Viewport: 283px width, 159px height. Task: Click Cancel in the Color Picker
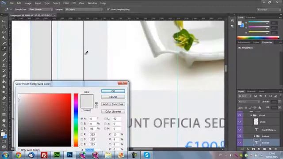tap(113, 97)
